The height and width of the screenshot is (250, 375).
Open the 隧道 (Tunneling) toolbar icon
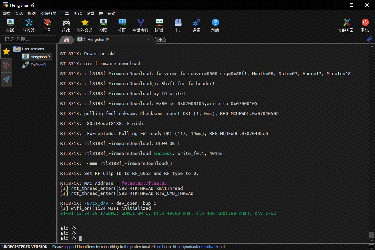[x=159, y=25]
